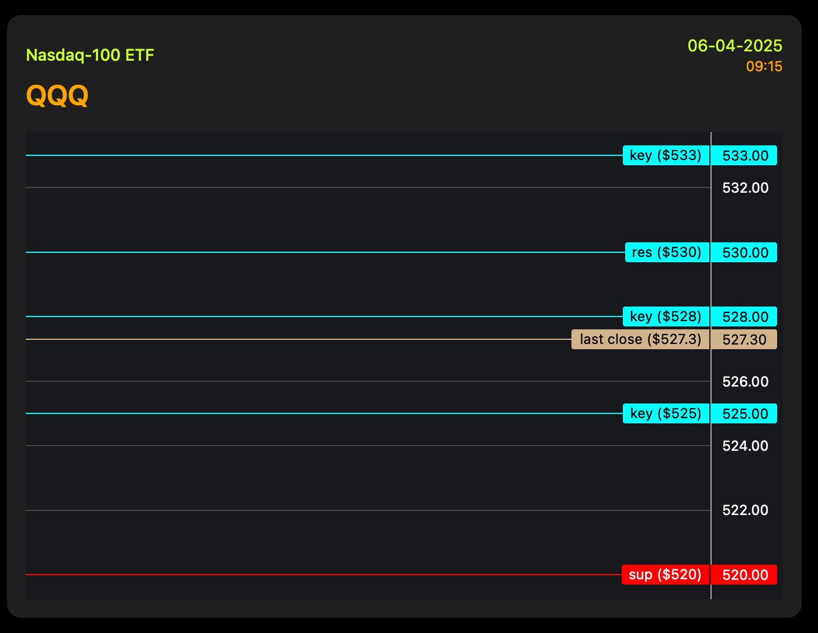This screenshot has height=633, width=818.
Task: Click the cyan 528.00 price tag
Action: click(745, 316)
